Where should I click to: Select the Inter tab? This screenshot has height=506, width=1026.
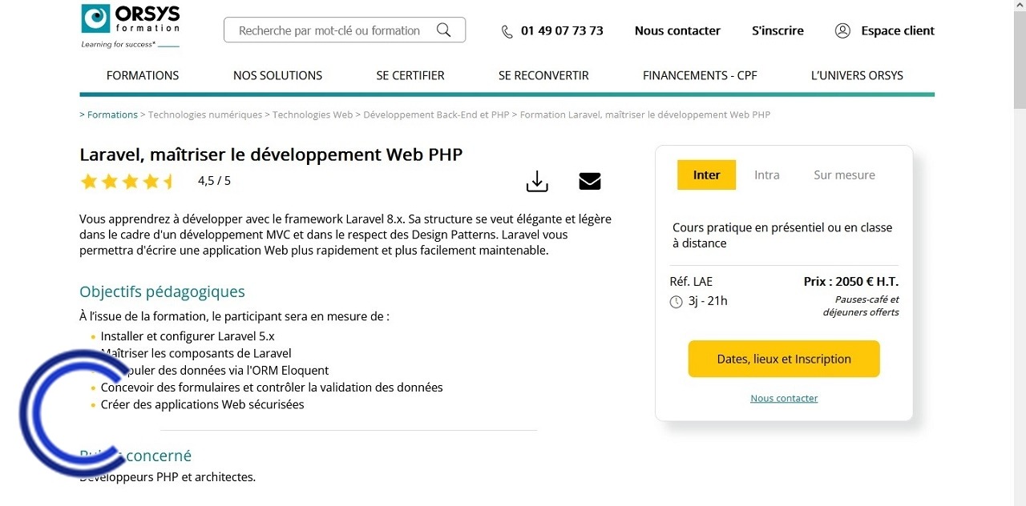pos(706,175)
